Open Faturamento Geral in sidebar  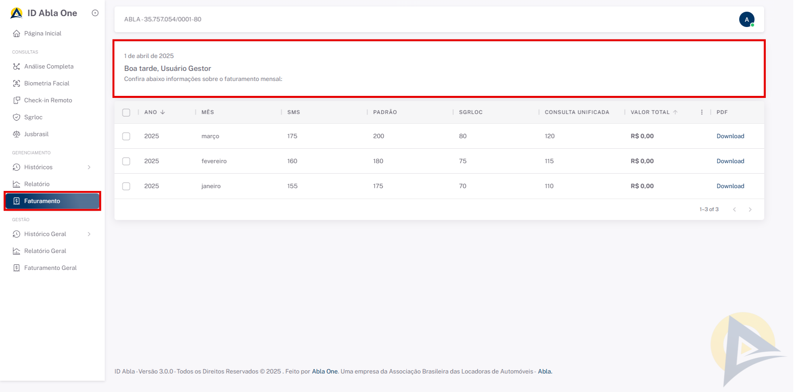point(50,268)
